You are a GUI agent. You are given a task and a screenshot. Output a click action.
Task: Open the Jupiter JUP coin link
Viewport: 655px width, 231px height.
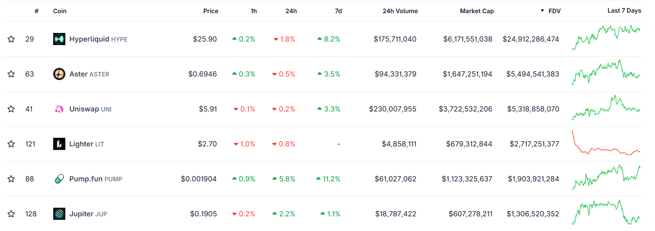point(88,214)
